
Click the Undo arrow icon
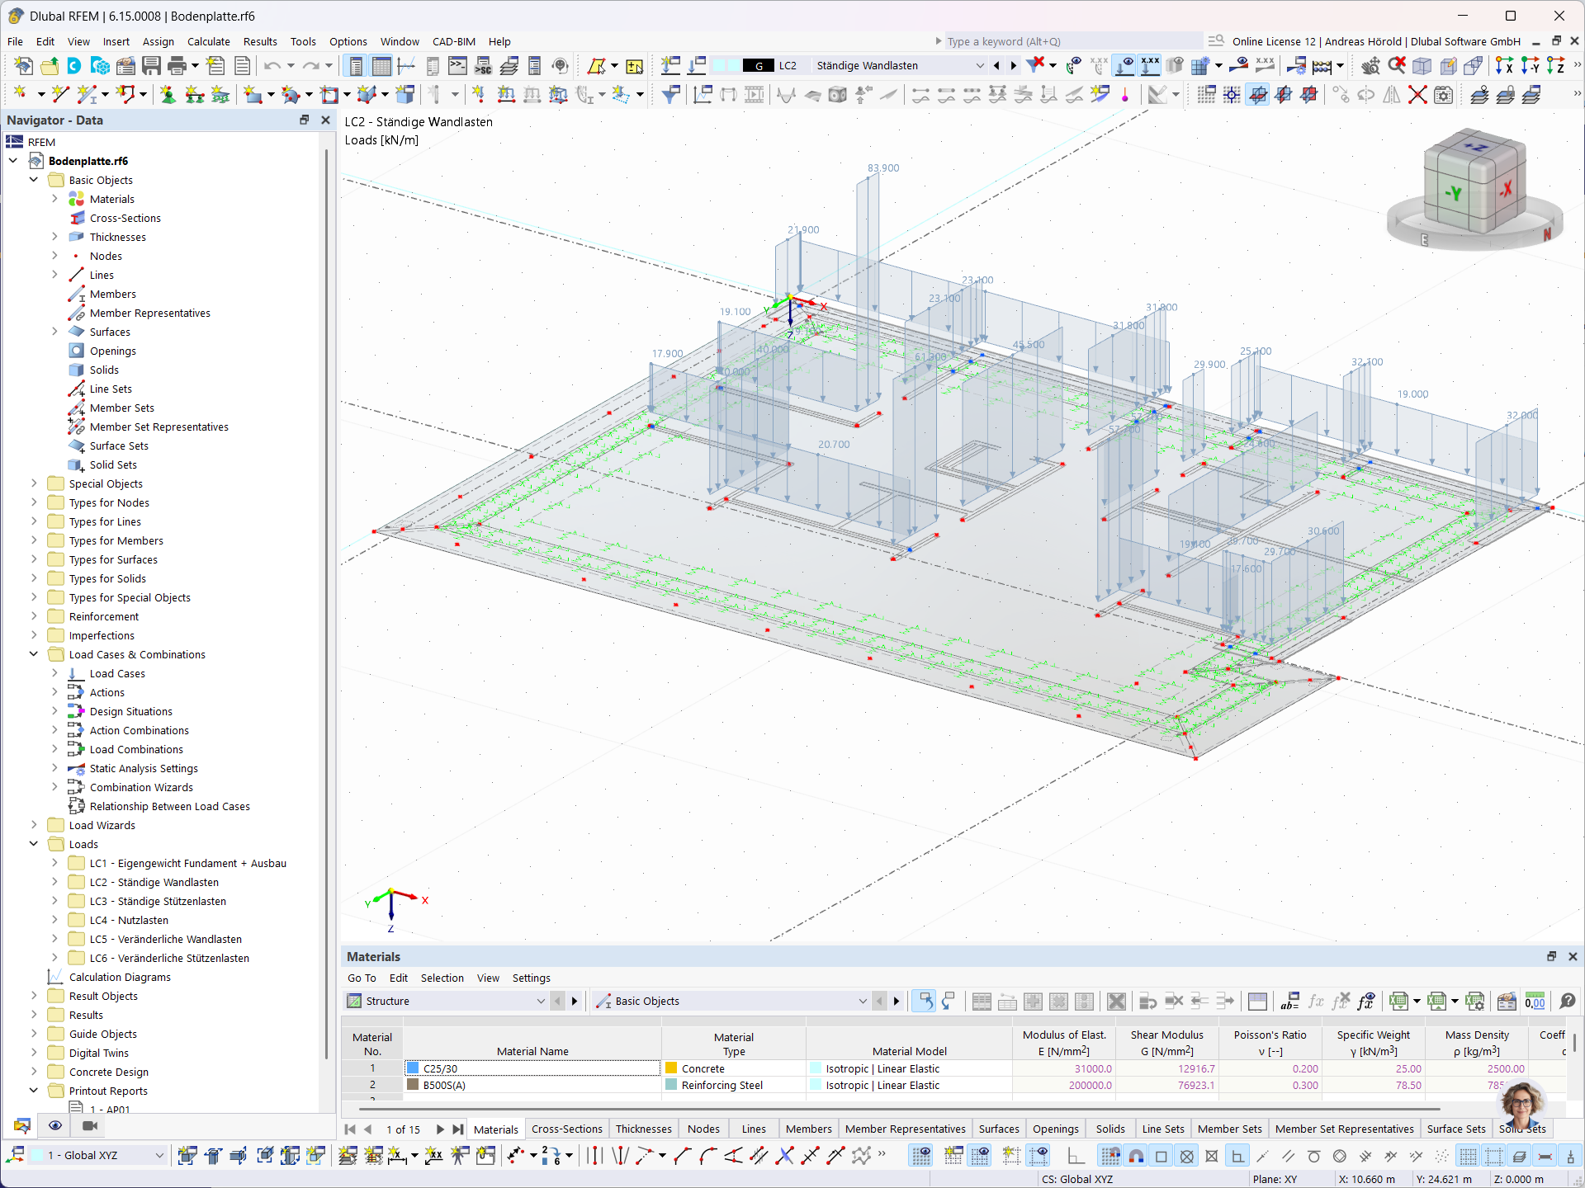[x=272, y=66]
